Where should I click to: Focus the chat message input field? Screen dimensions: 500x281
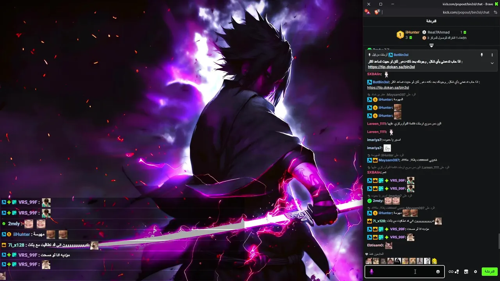coord(404,272)
